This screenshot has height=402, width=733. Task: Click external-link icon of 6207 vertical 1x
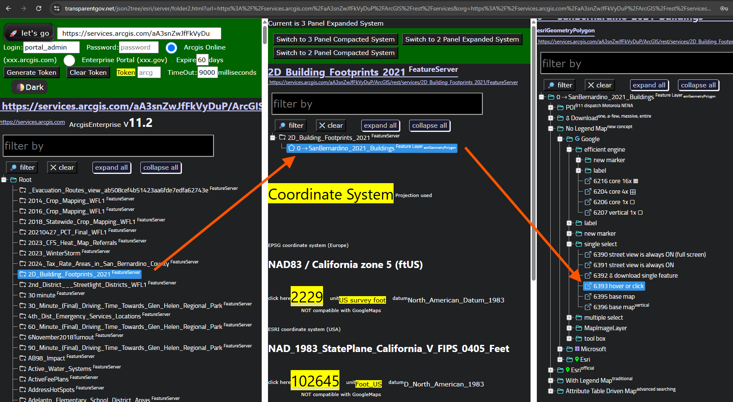(588, 213)
